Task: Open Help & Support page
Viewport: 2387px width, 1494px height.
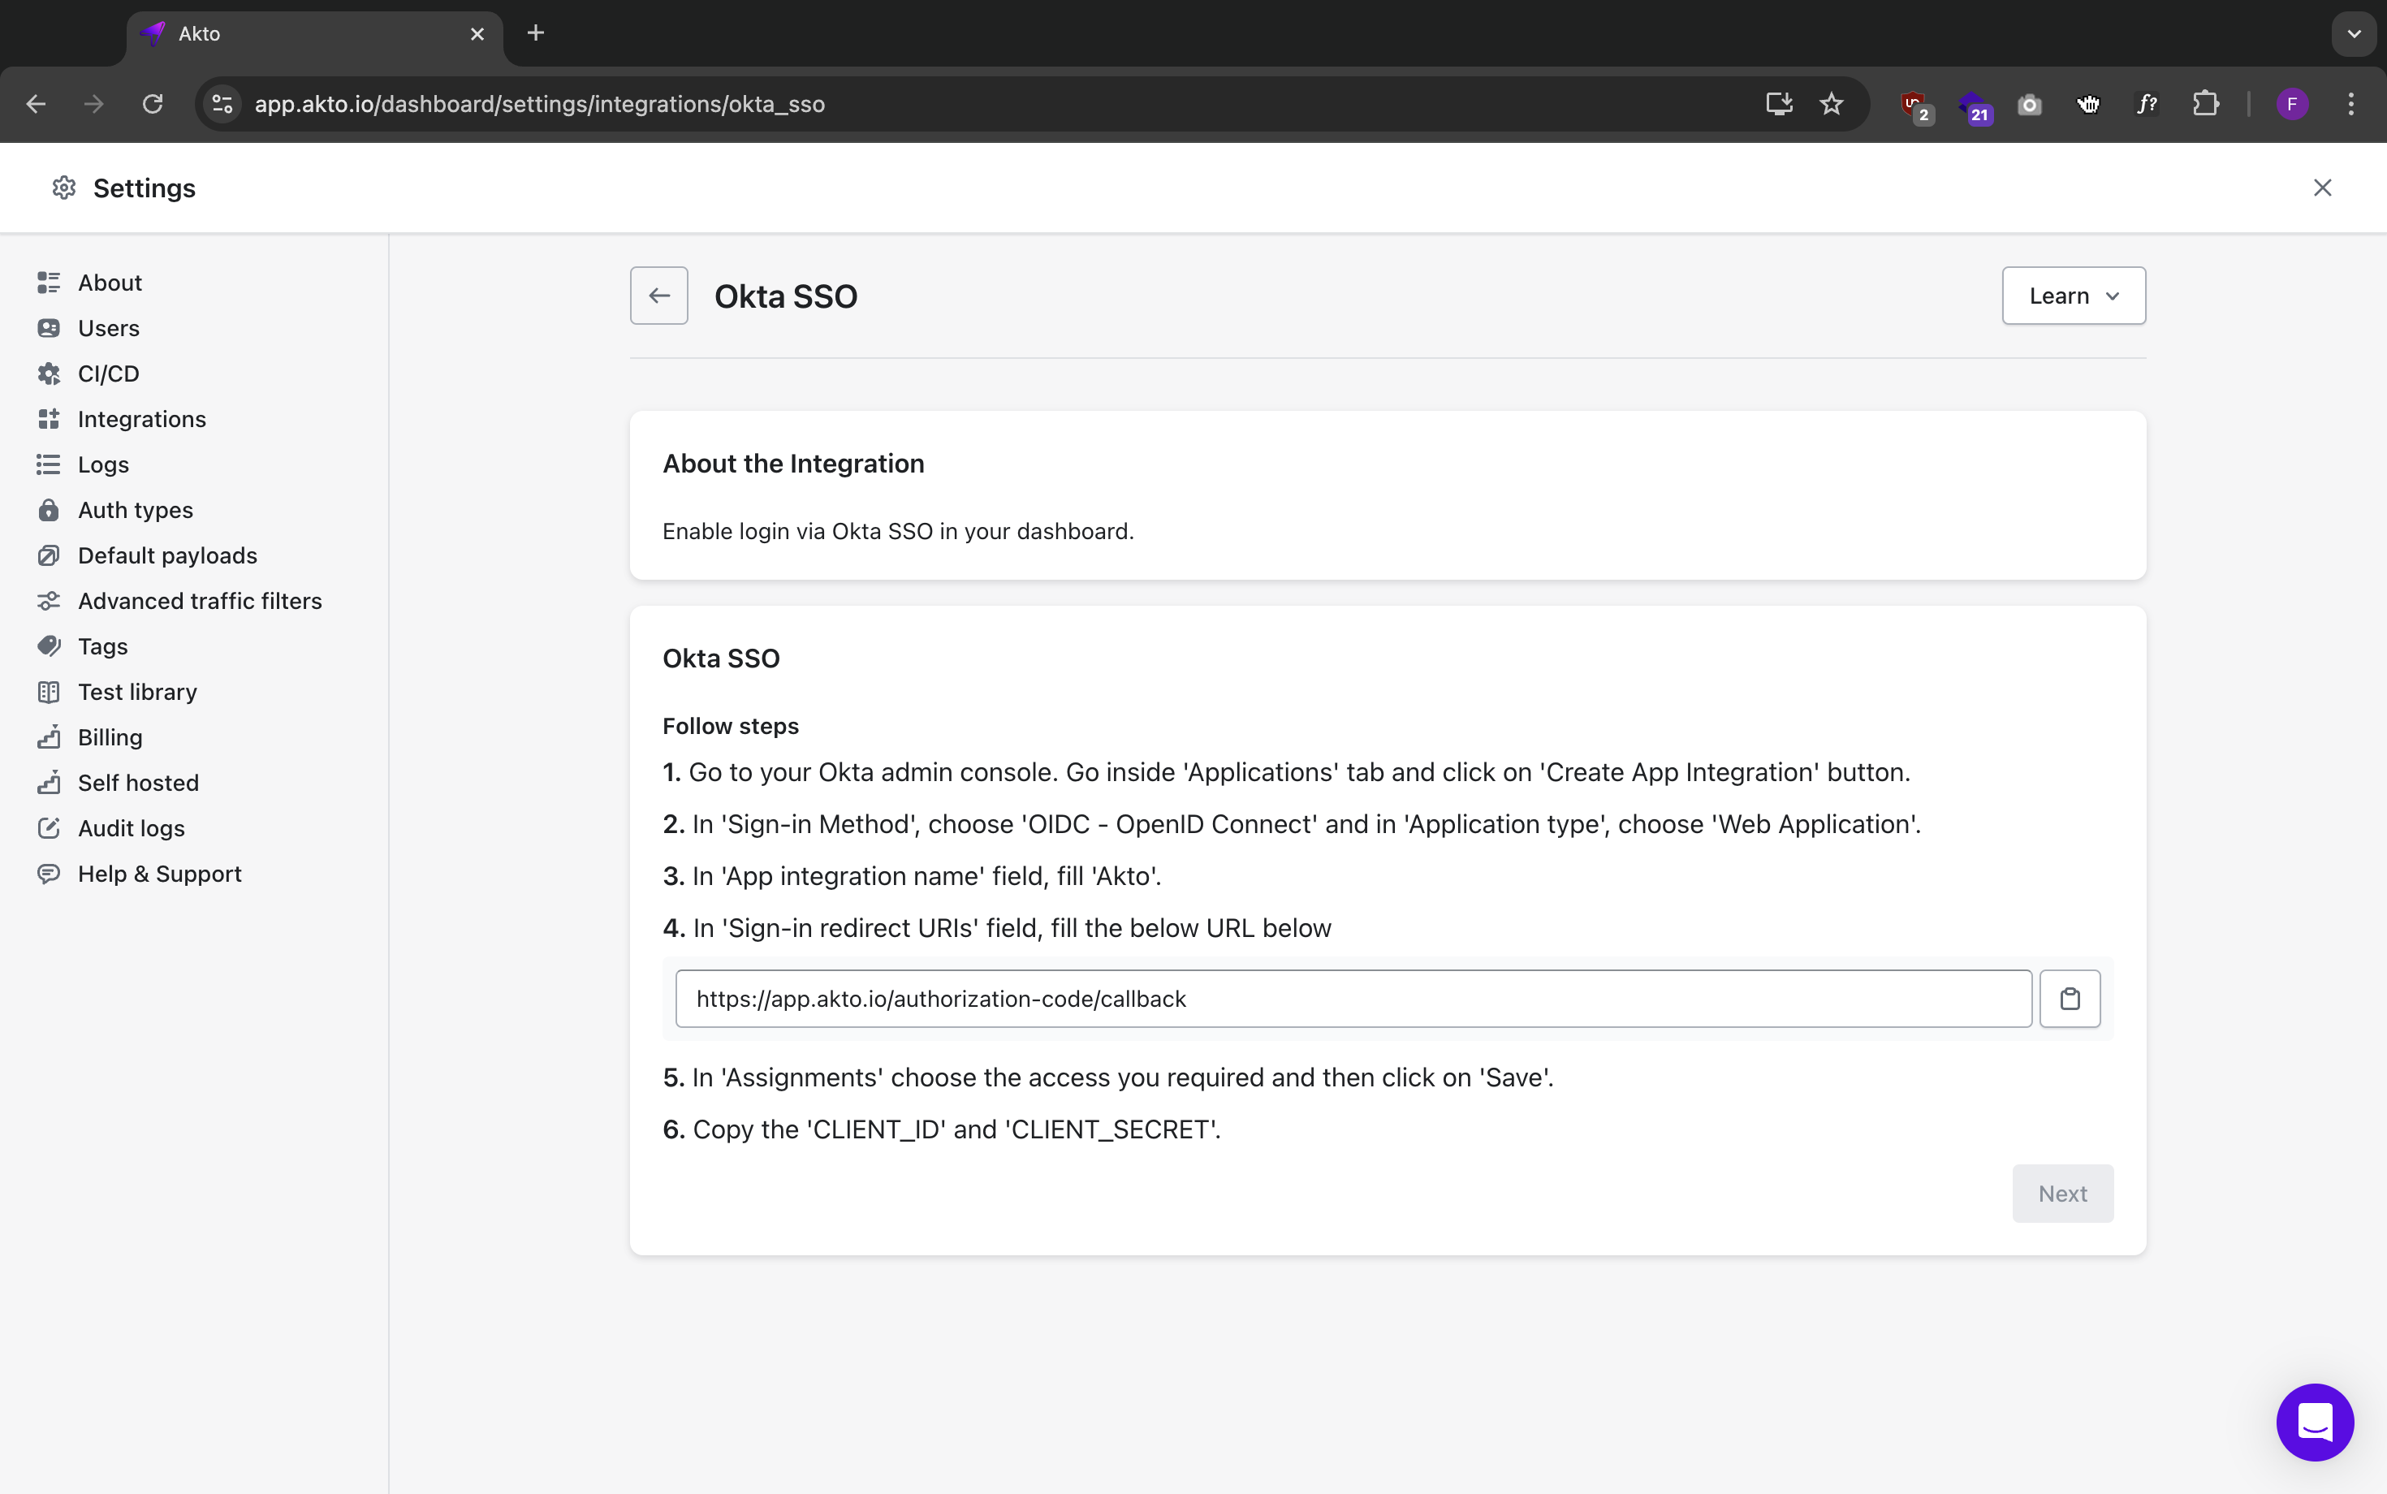Action: click(159, 874)
